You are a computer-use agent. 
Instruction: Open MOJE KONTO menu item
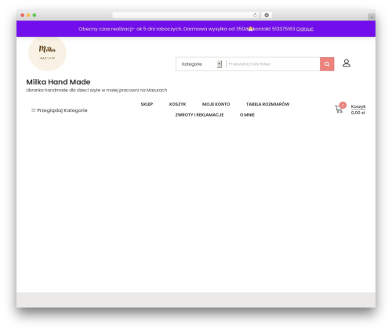click(x=216, y=104)
